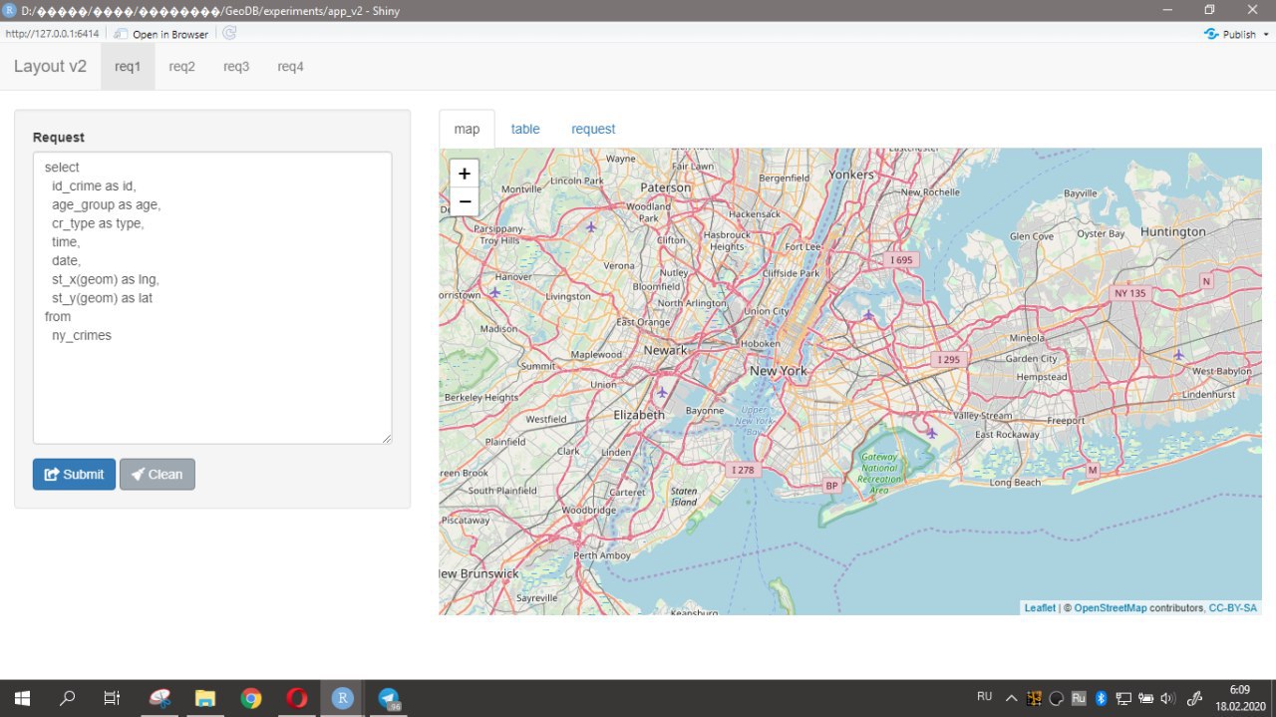This screenshot has height=717, width=1276.
Task: Open the Snipping Tool taskbar icon
Action: (x=159, y=698)
